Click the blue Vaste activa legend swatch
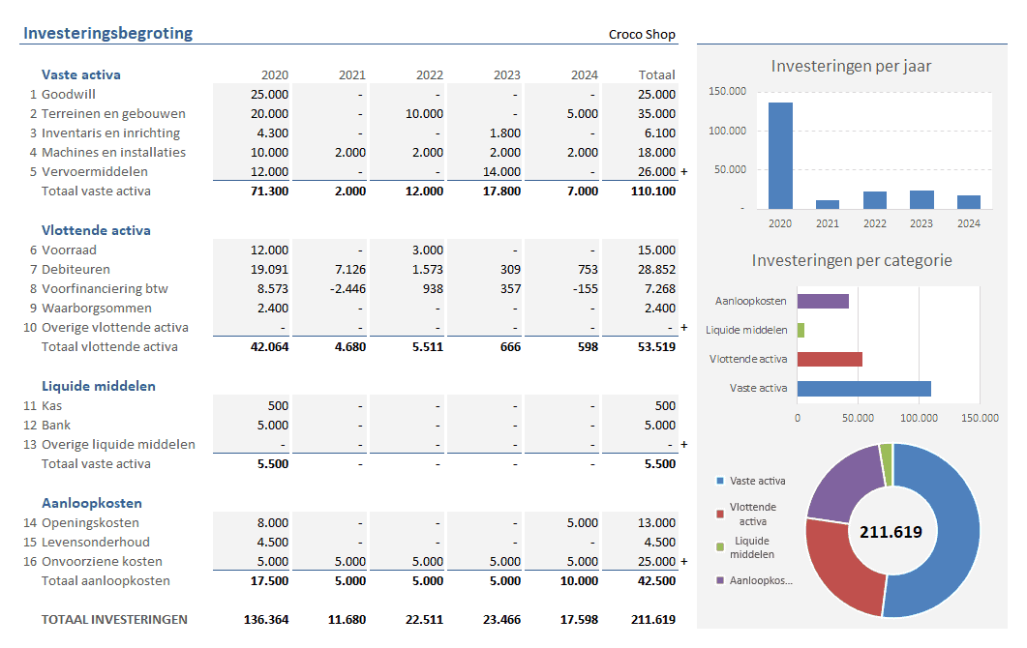Screen dimensions: 1027x648 coord(719,481)
